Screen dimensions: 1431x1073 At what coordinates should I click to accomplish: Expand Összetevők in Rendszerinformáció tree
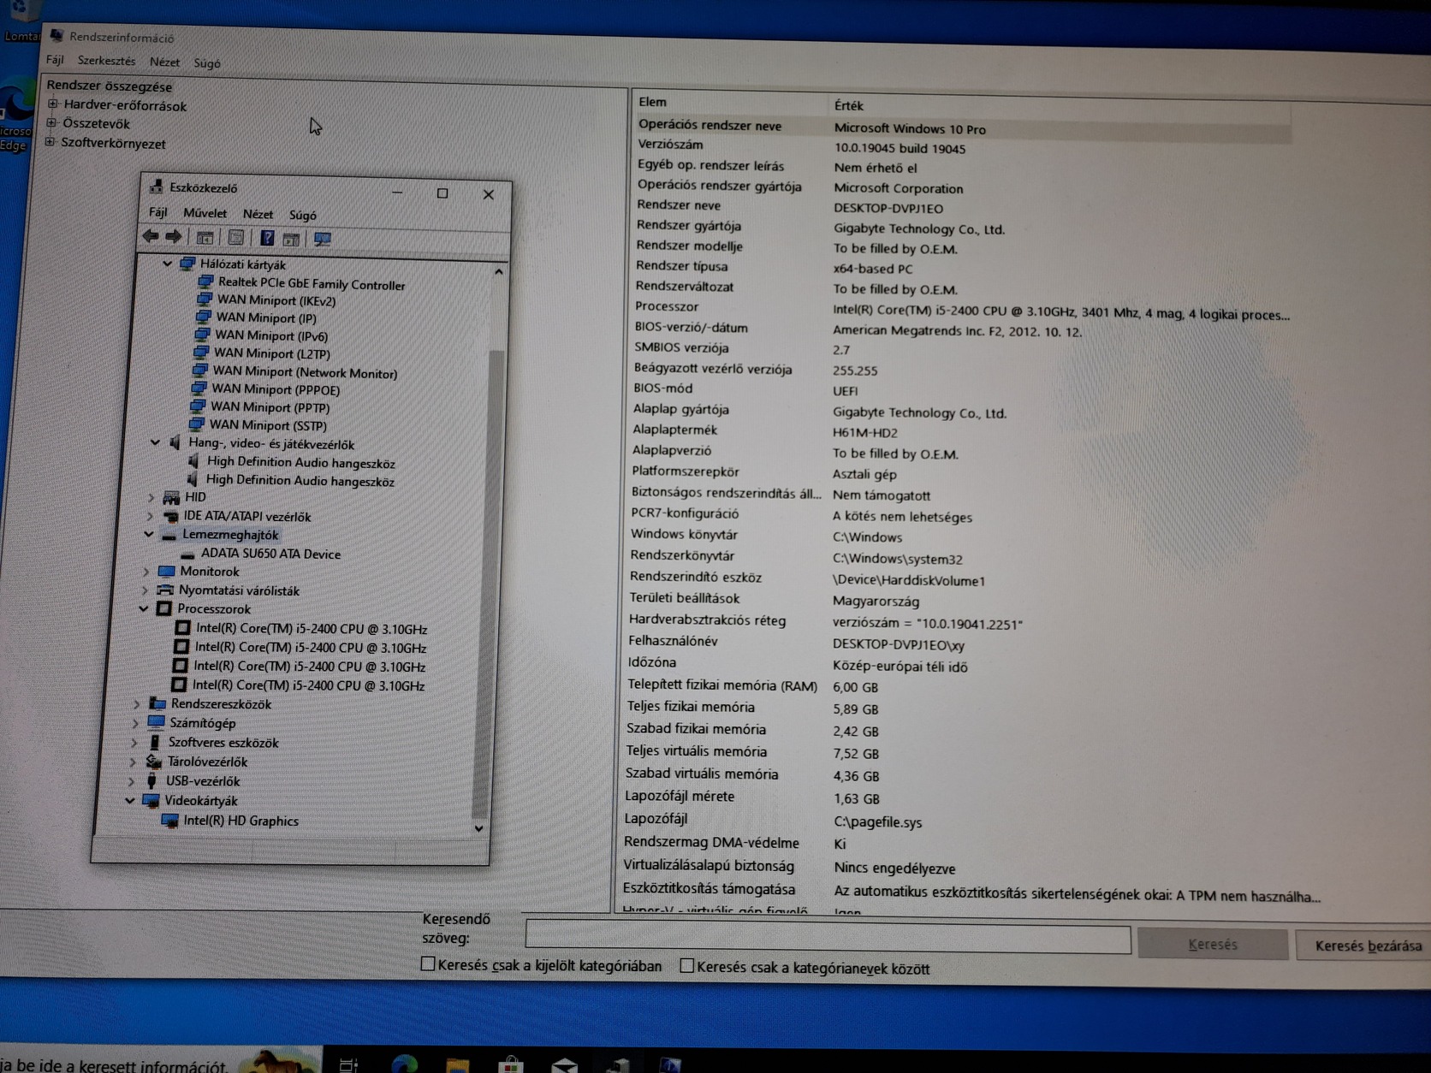pyautogui.click(x=51, y=123)
